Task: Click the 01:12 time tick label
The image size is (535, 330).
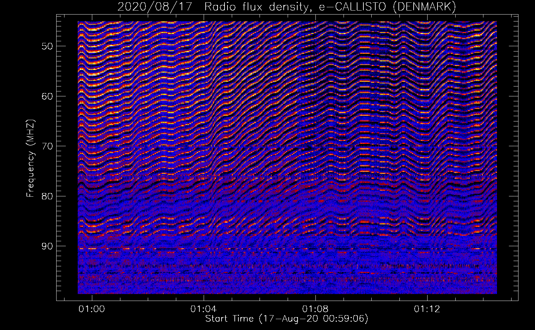Action: coord(427,309)
